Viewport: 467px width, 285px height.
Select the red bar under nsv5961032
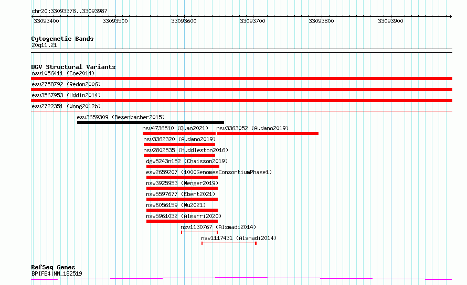pyautogui.click(x=182, y=221)
